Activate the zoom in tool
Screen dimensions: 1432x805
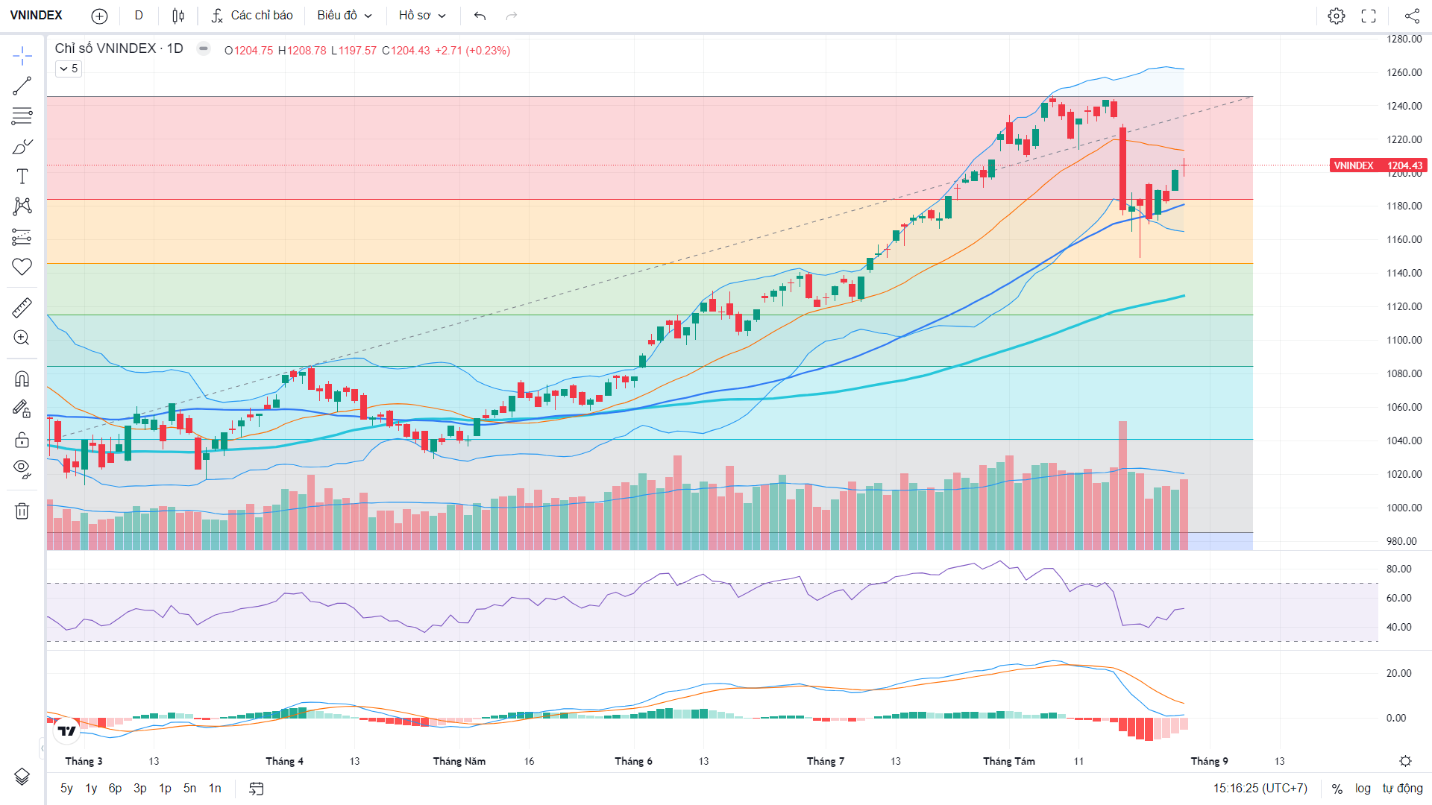pyautogui.click(x=22, y=338)
